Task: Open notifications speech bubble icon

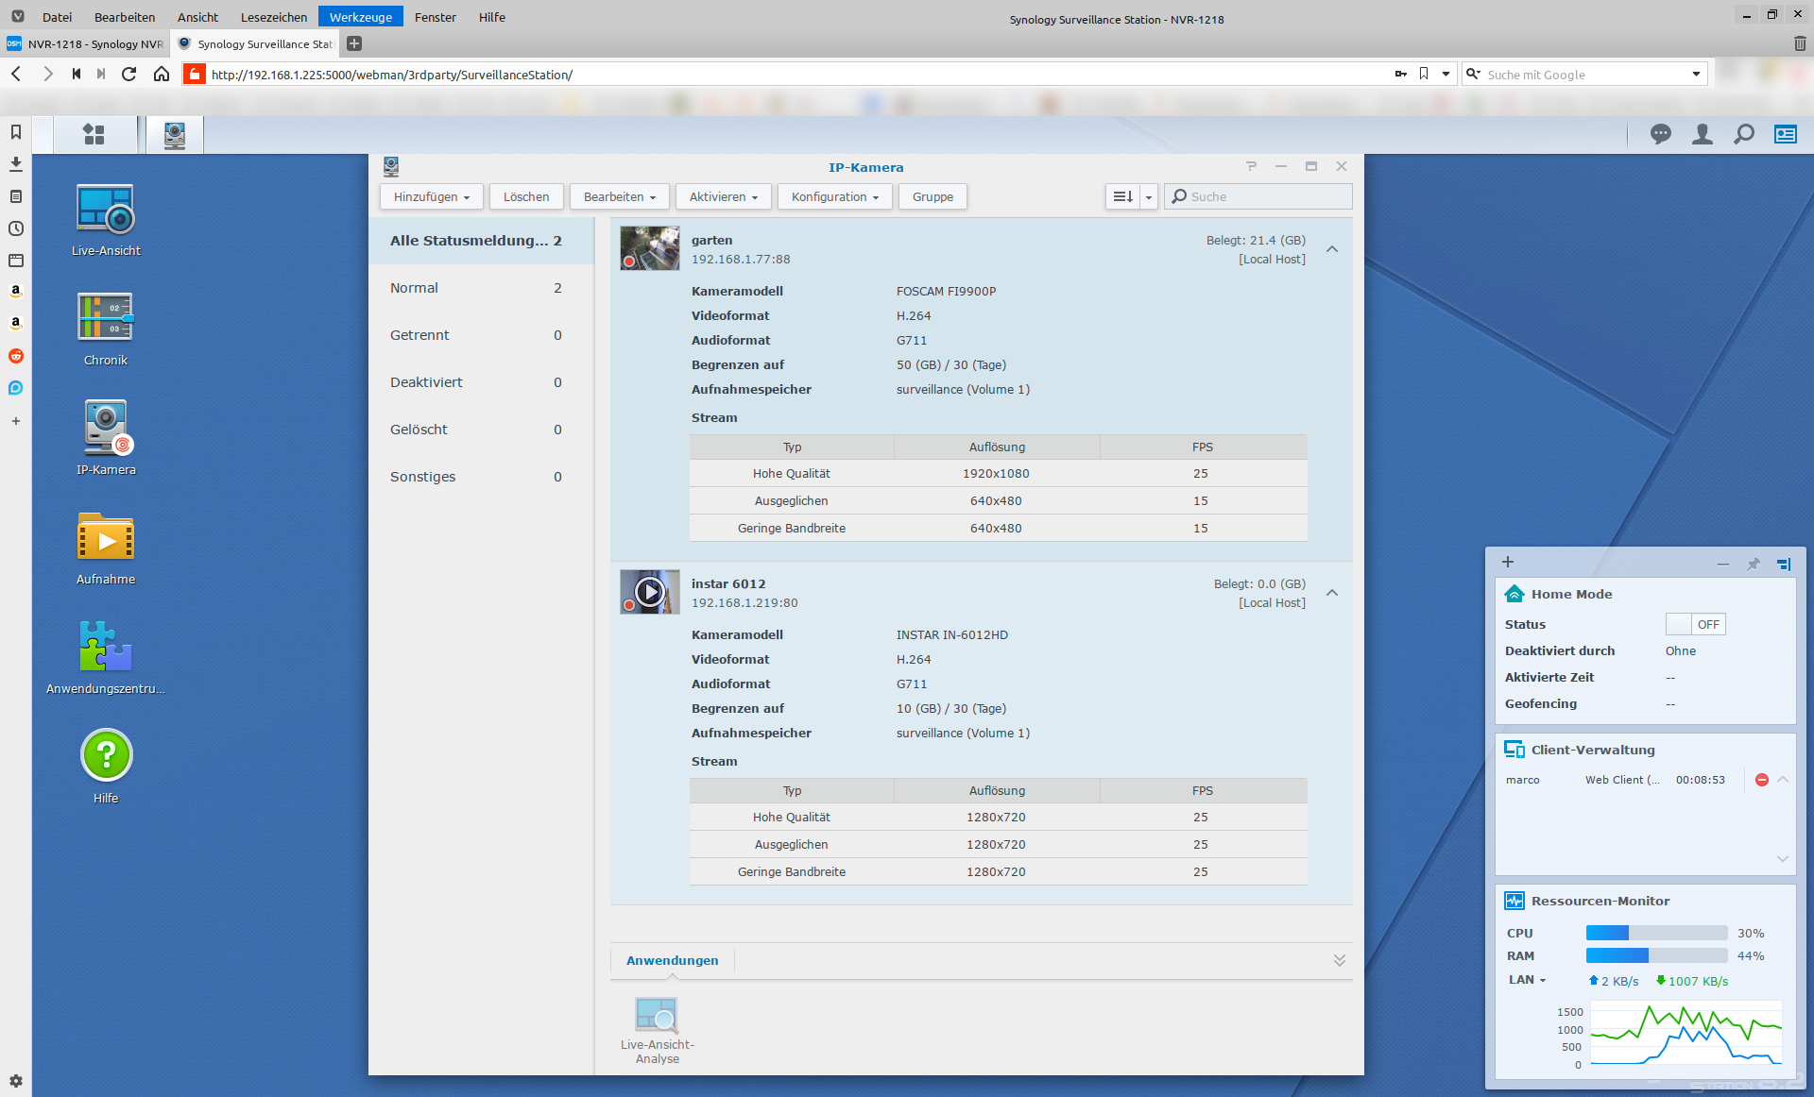Action: tap(1660, 134)
